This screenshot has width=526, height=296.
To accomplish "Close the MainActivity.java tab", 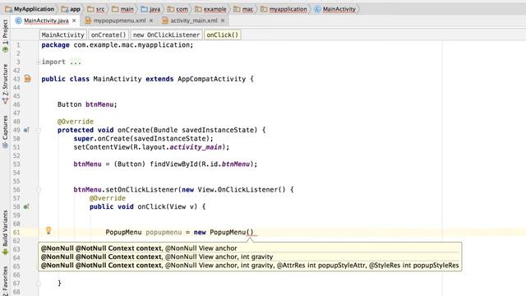I will 74,21.
